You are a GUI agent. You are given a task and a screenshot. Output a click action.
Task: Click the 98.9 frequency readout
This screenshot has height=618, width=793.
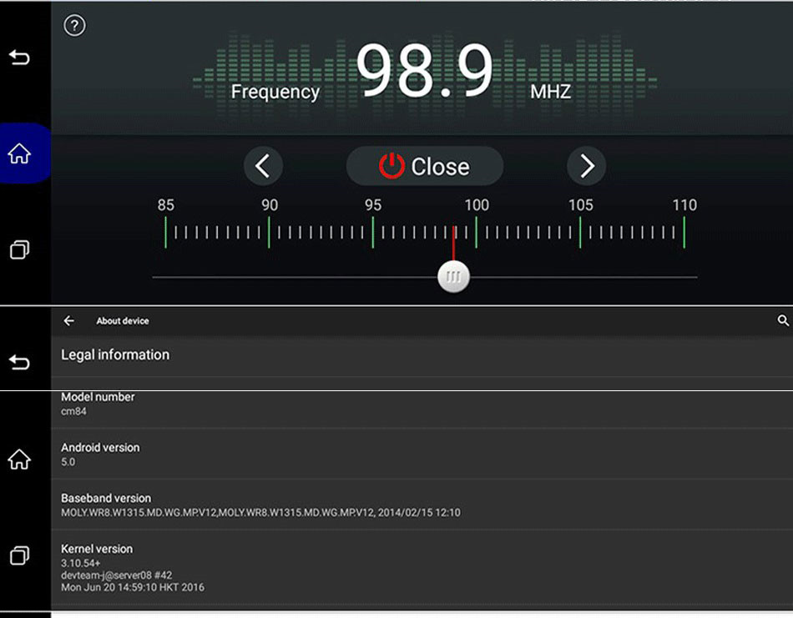pos(425,73)
